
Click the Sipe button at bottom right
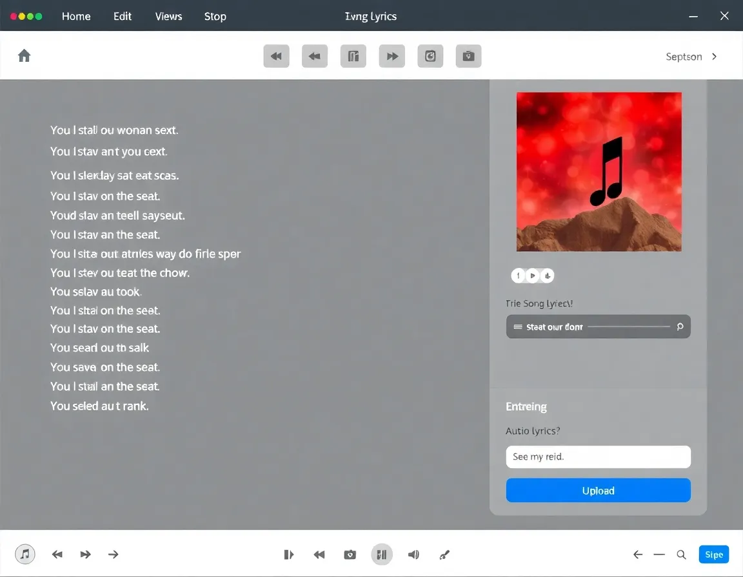[x=713, y=554]
